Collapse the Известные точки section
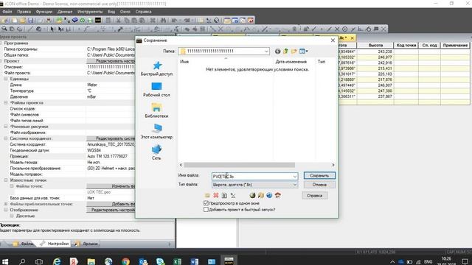 6,180
